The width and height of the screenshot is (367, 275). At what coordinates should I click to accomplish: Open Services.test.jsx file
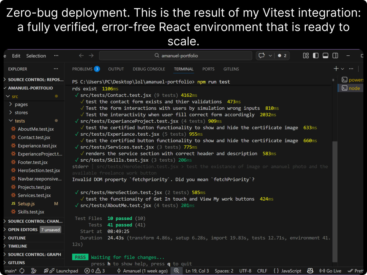(x=34, y=195)
